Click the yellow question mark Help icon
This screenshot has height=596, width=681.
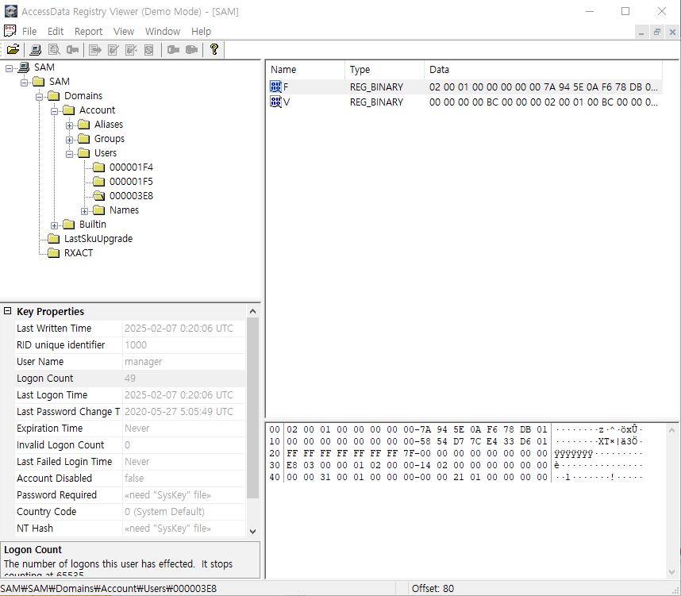[x=214, y=49]
